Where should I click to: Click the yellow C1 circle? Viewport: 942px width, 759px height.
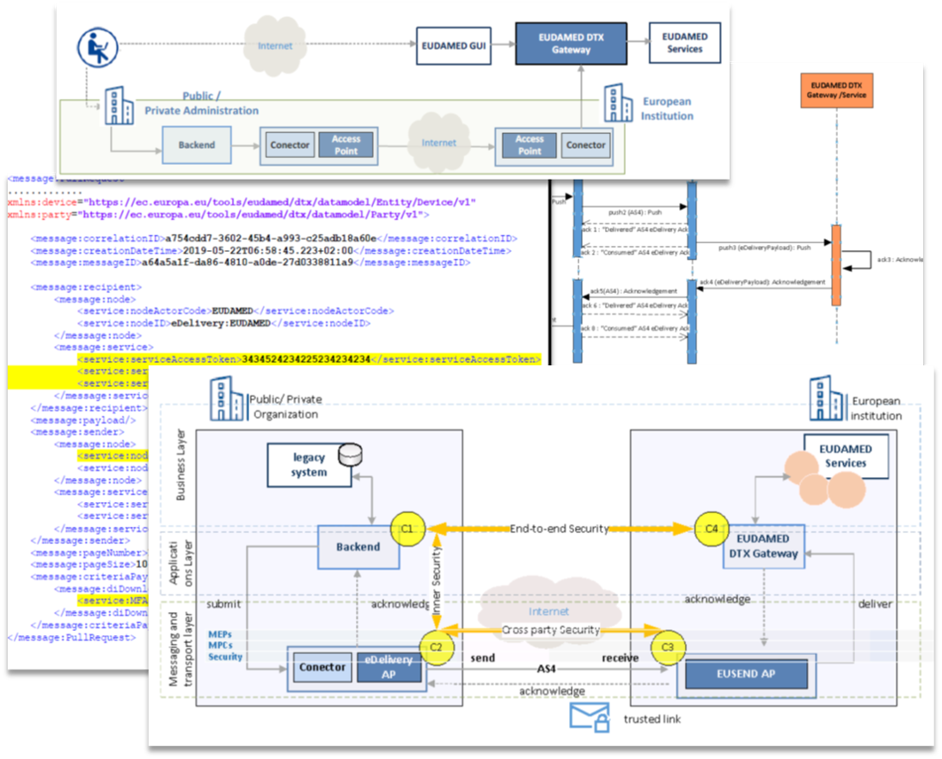coord(407,529)
